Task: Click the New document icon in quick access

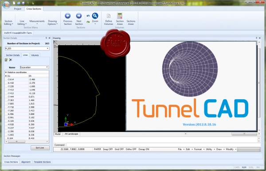Action: click(x=14, y=3)
